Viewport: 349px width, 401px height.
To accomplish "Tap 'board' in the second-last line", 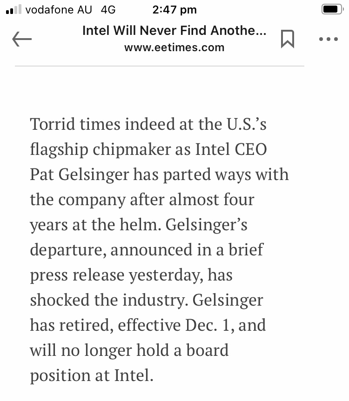I will 207,350.
